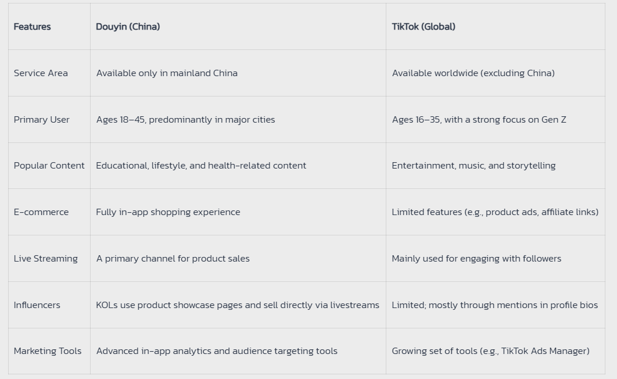Click the Primary User row label
Image resolution: width=617 pixels, height=379 pixels.
tap(41, 120)
